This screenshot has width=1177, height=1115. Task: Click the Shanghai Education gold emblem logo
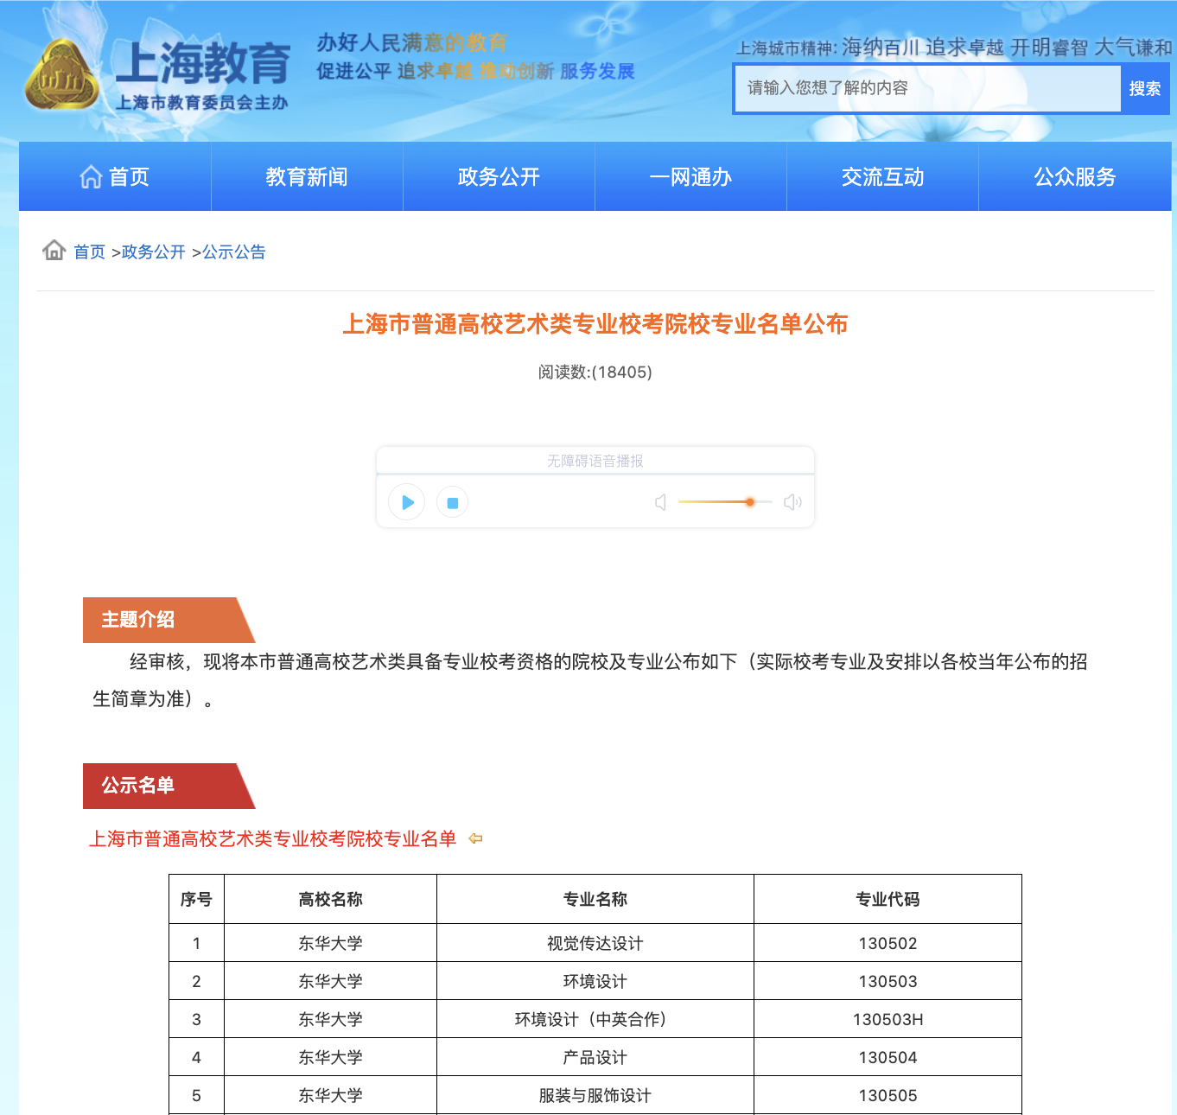tap(61, 74)
